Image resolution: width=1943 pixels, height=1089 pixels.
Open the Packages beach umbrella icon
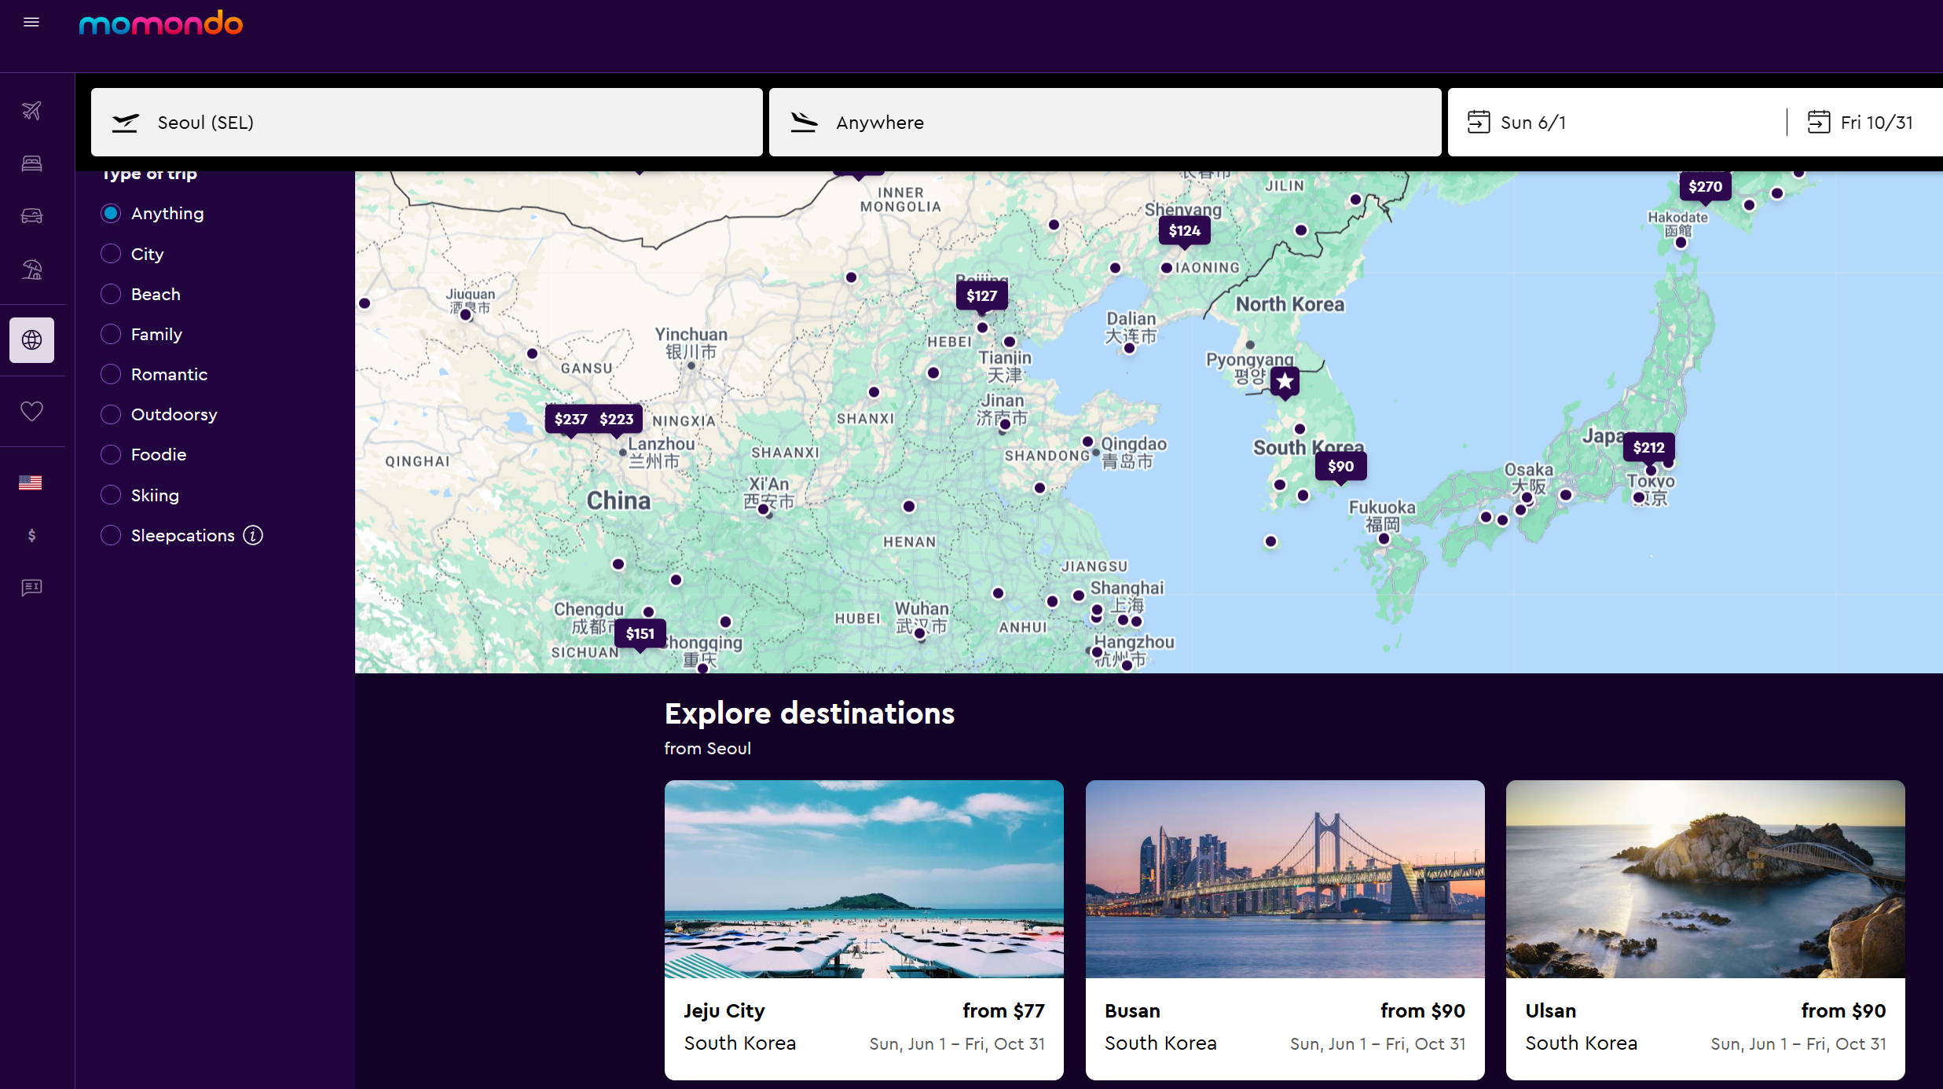tap(31, 269)
